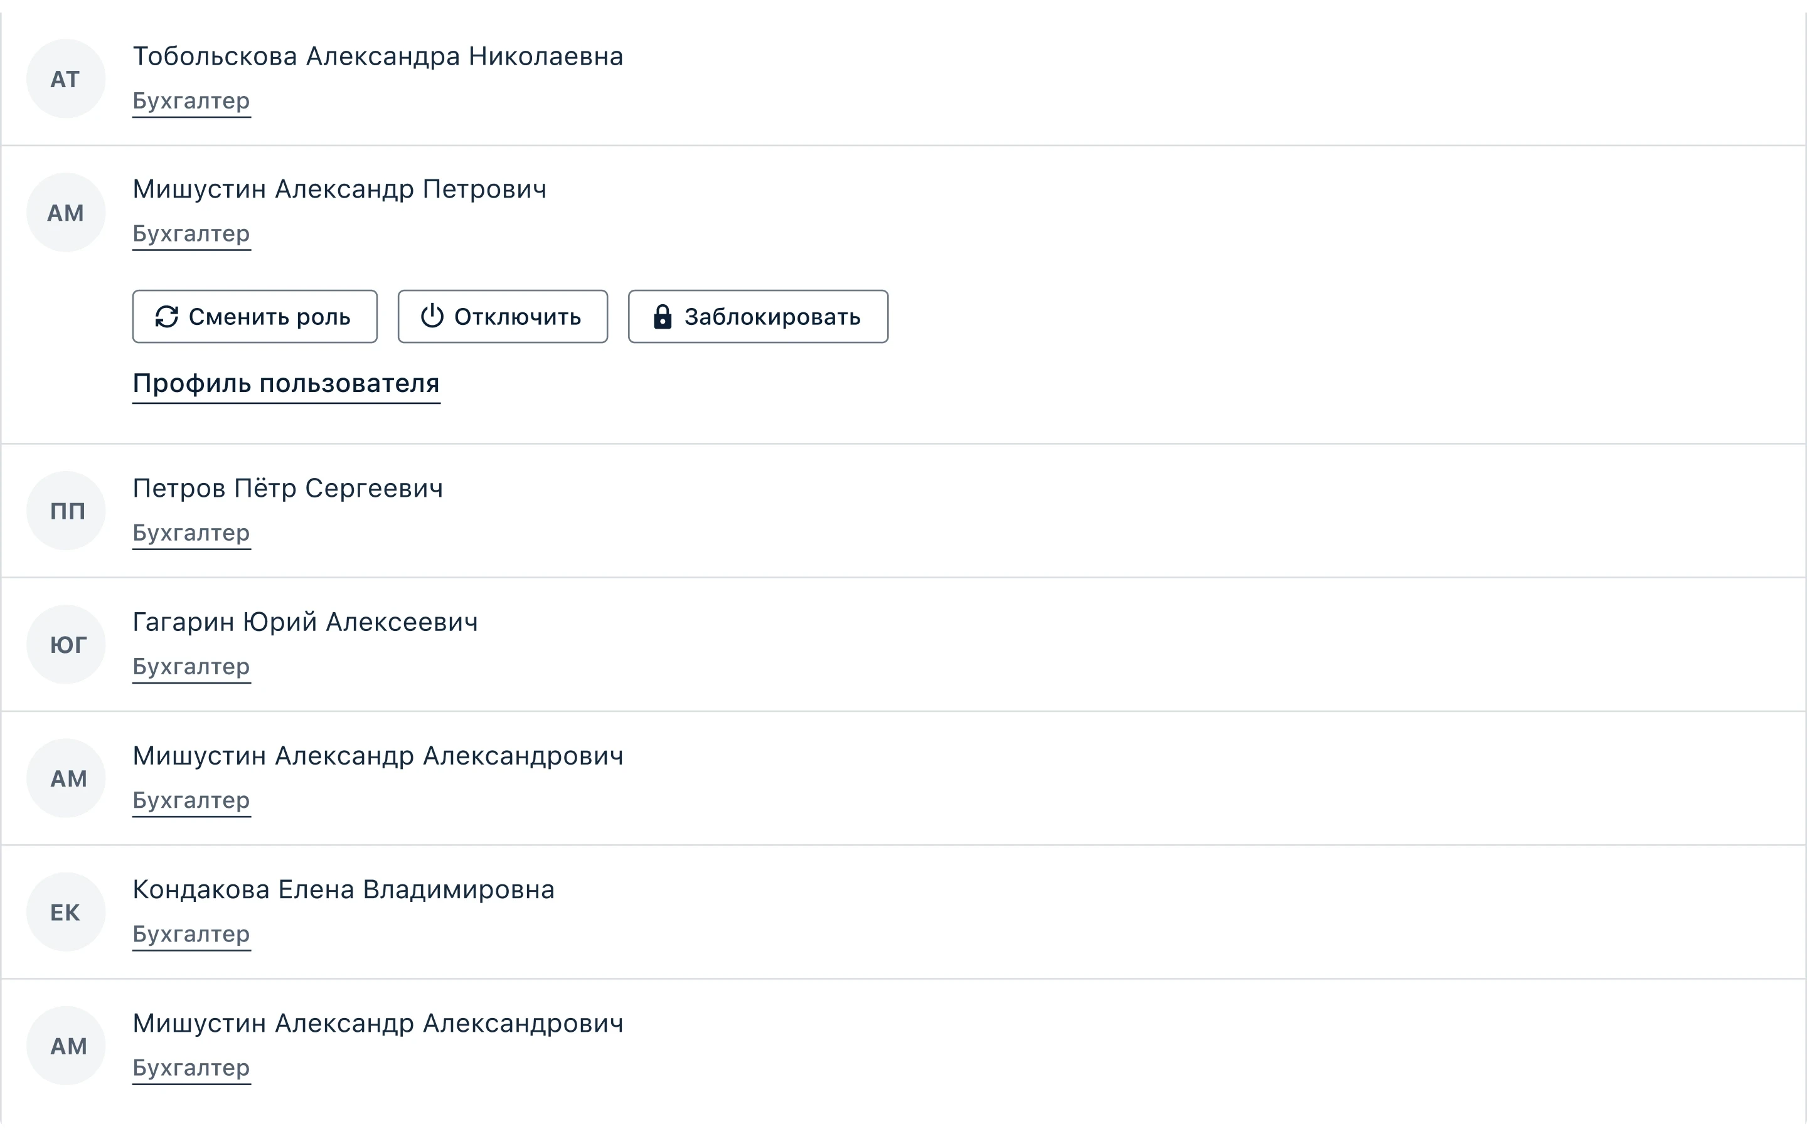Open Бухгалтер role link under Гагарин

tap(191, 667)
